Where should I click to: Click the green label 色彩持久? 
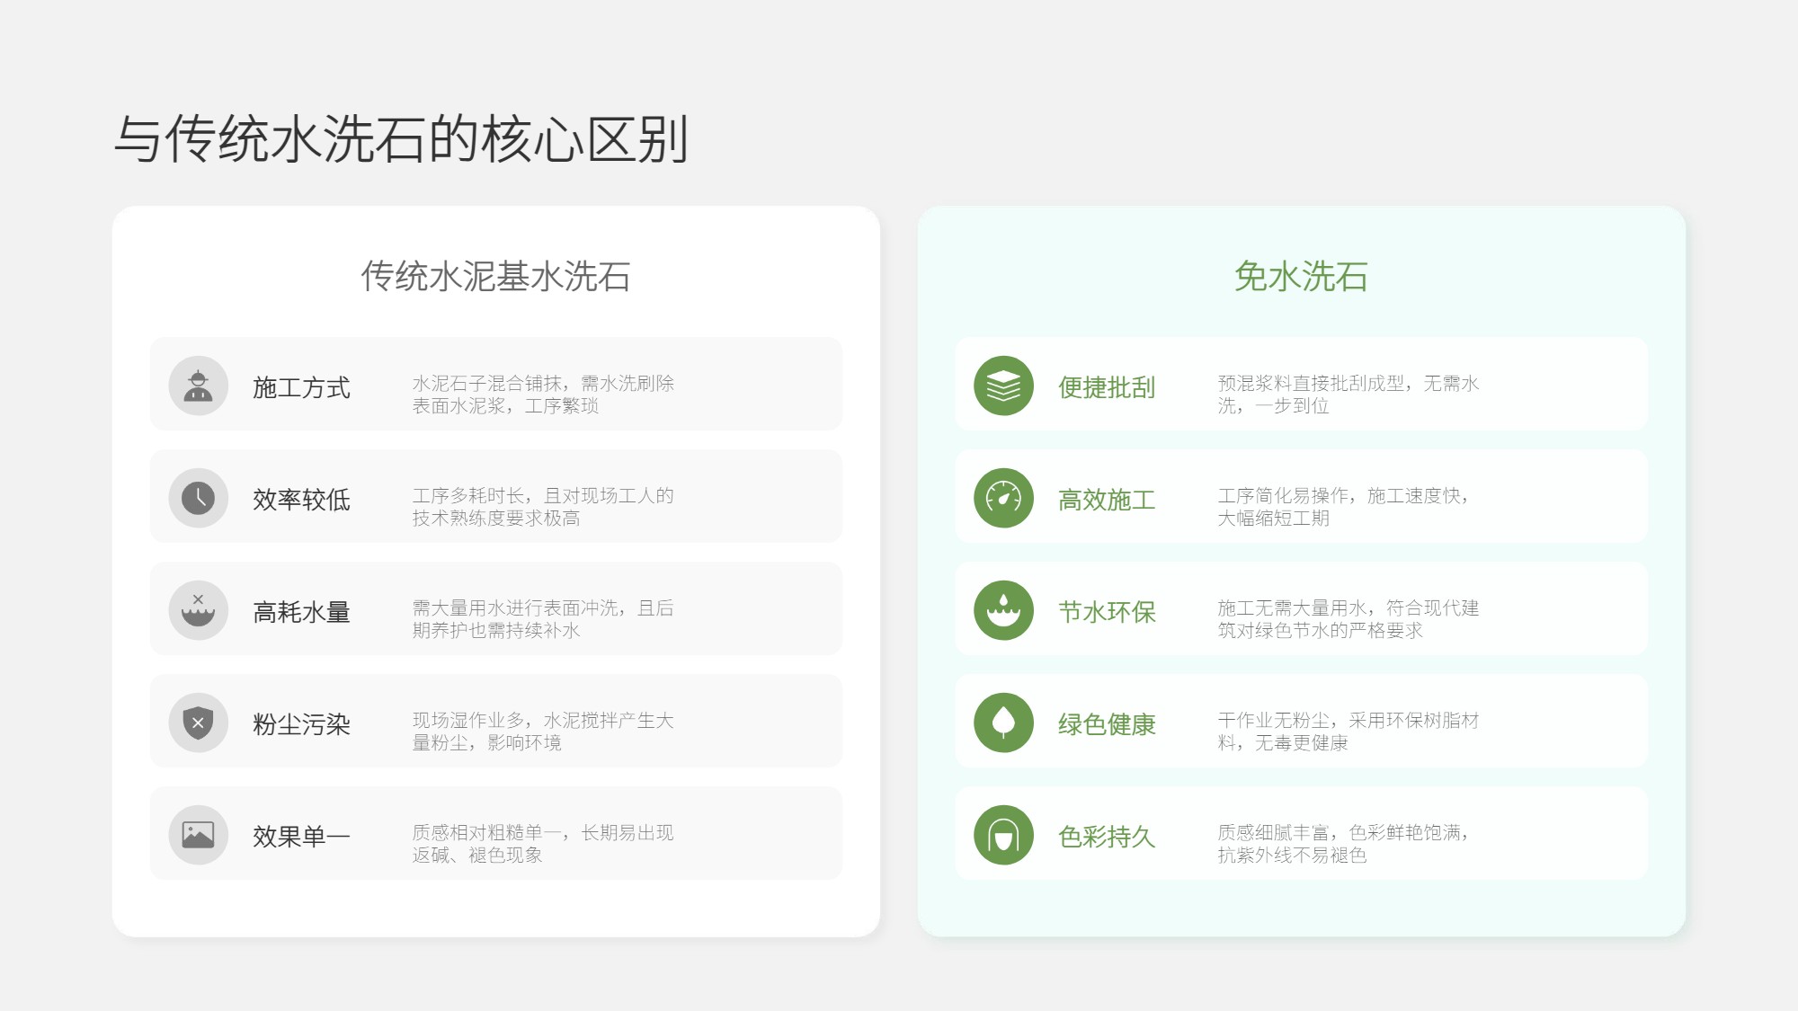pos(1107,837)
